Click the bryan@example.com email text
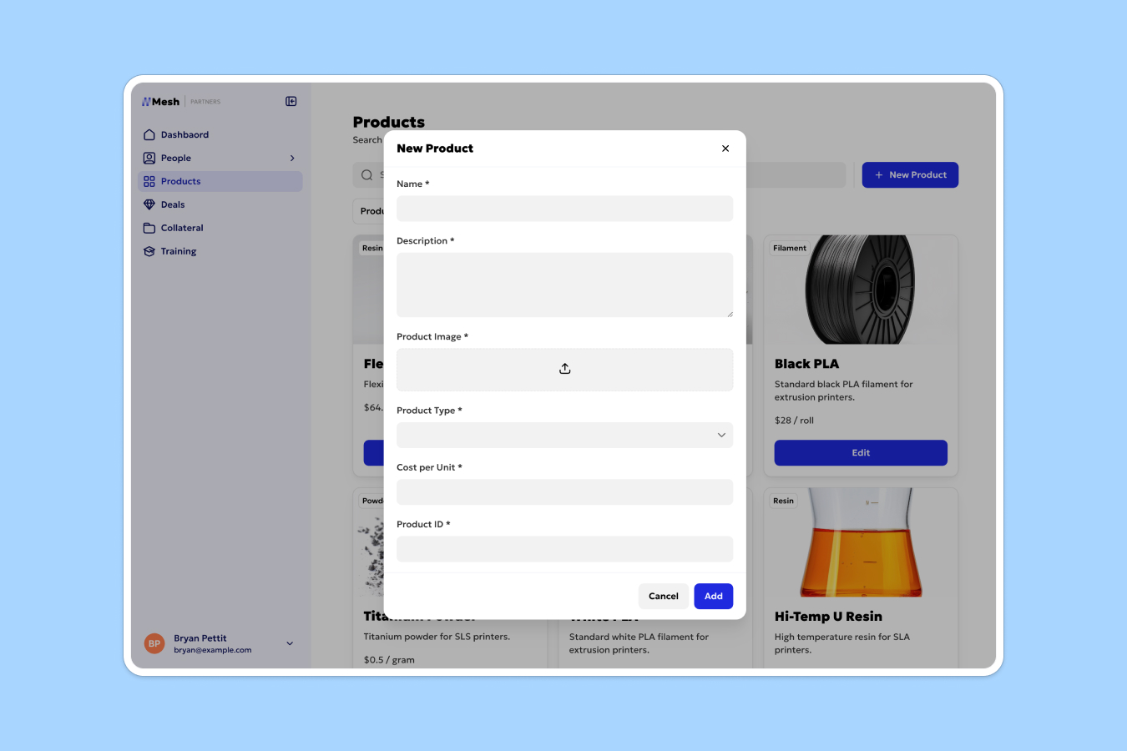The width and height of the screenshot is (1127, 751). [213, 650]
